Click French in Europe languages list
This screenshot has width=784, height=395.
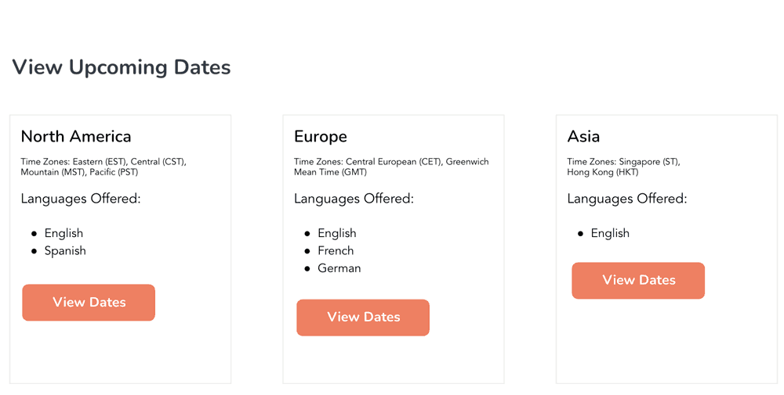pos(336,251)
